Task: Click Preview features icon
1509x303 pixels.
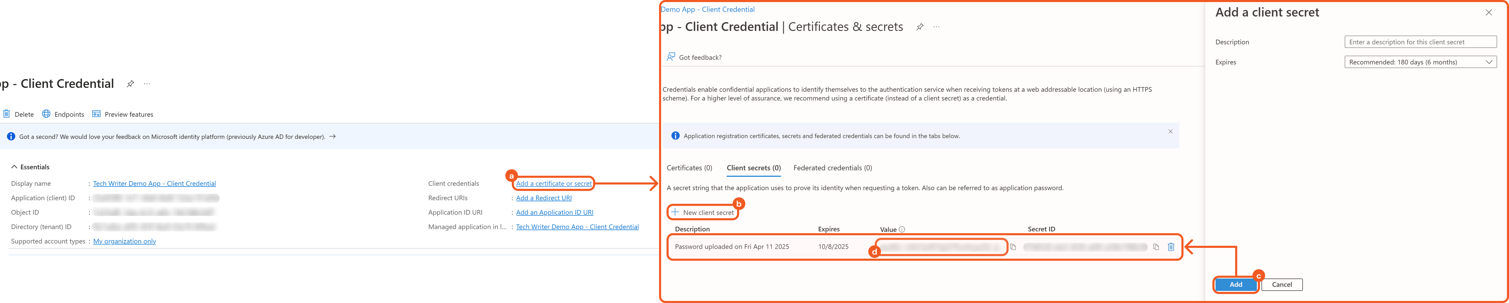Action: (x=97, y=114)
